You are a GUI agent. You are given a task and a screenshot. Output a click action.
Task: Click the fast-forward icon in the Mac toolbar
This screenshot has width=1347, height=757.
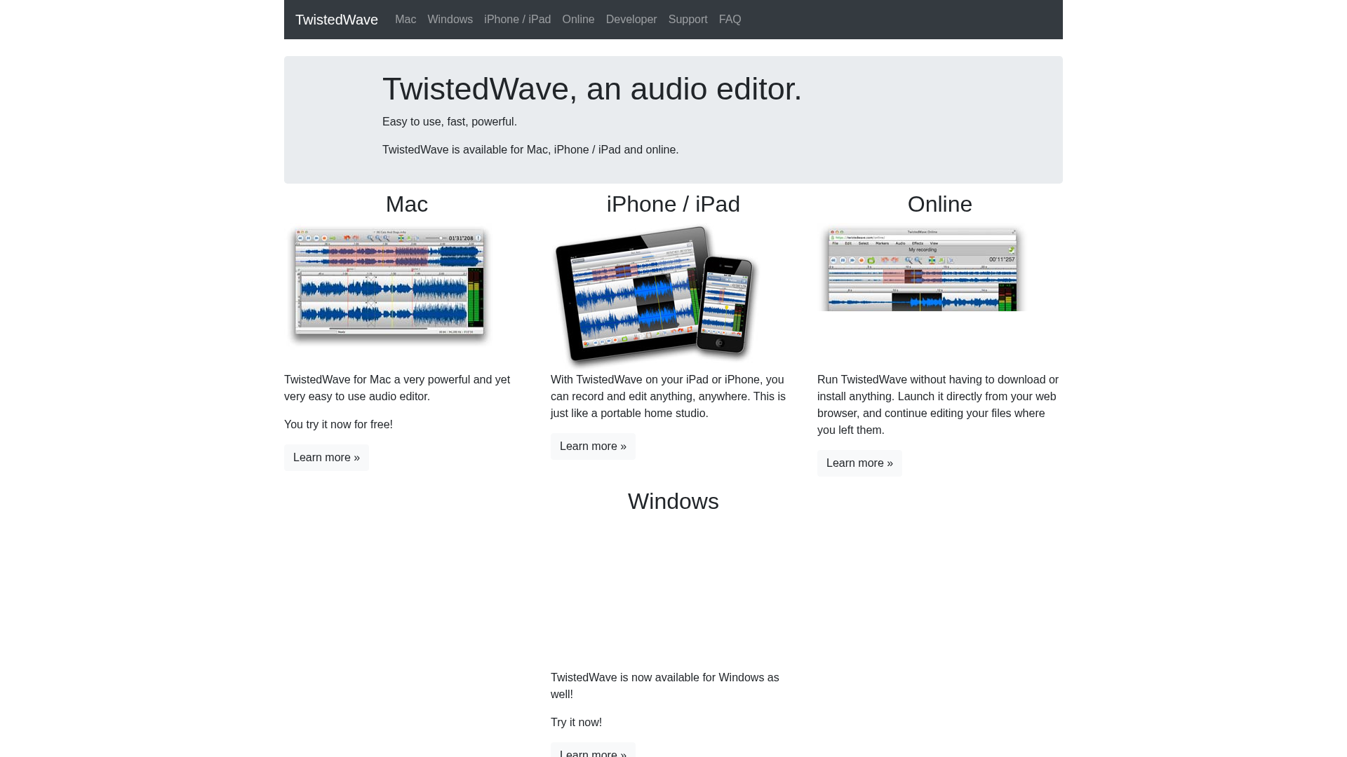tap(316, 238)
